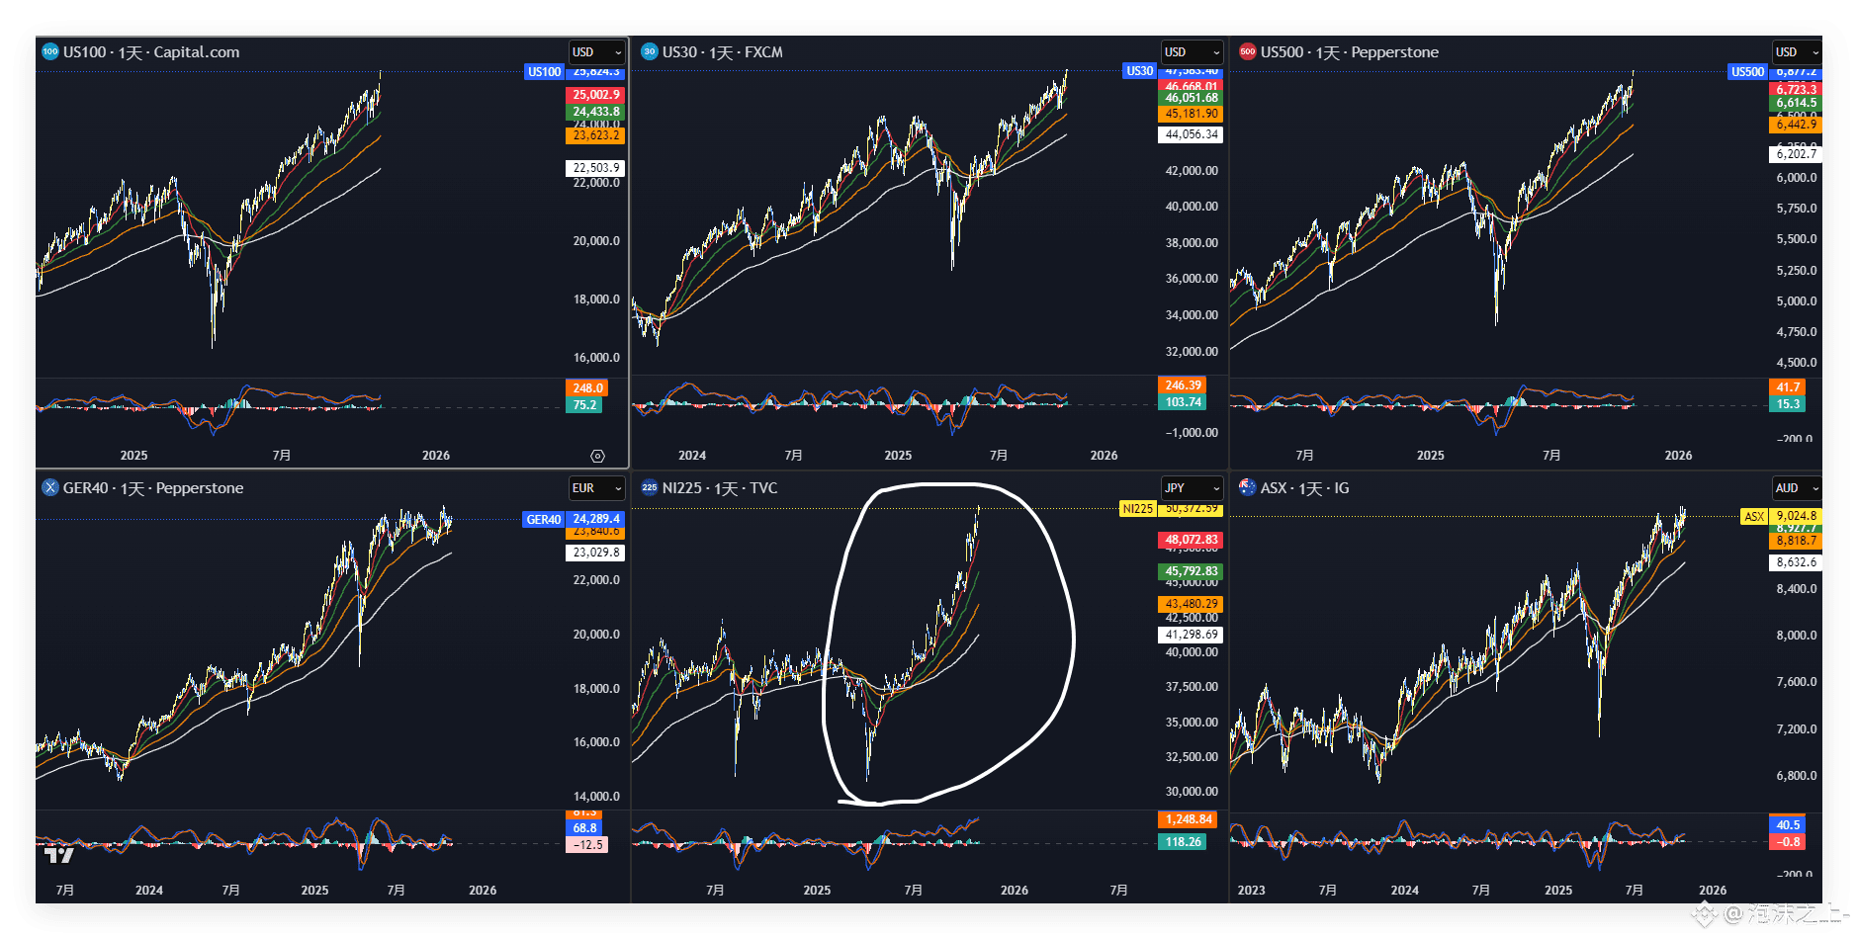This screenshot has height=939, width=1858.
Task: Click the NI225 symbol logo icon
Action: [x=650, y=487]
